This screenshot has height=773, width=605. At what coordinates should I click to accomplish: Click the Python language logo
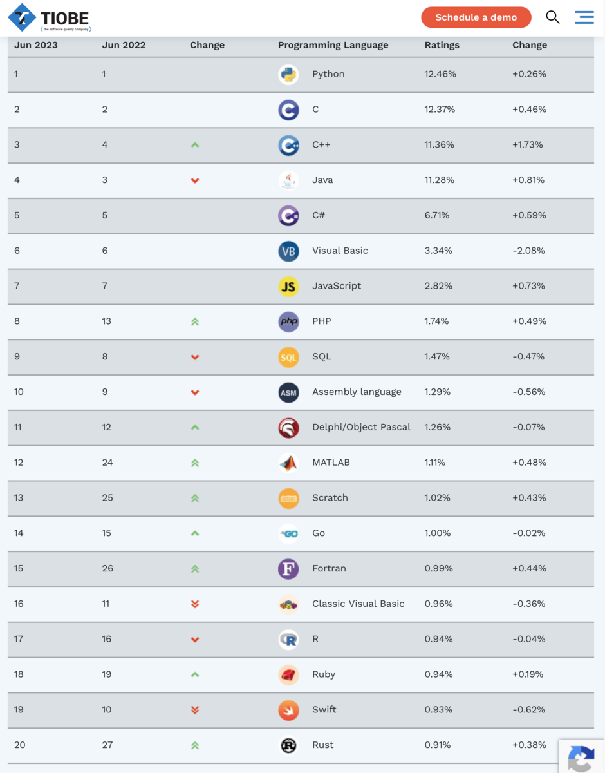point(288,75)
